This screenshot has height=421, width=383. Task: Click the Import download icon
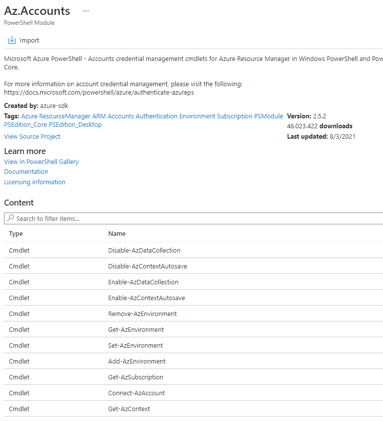12,40
